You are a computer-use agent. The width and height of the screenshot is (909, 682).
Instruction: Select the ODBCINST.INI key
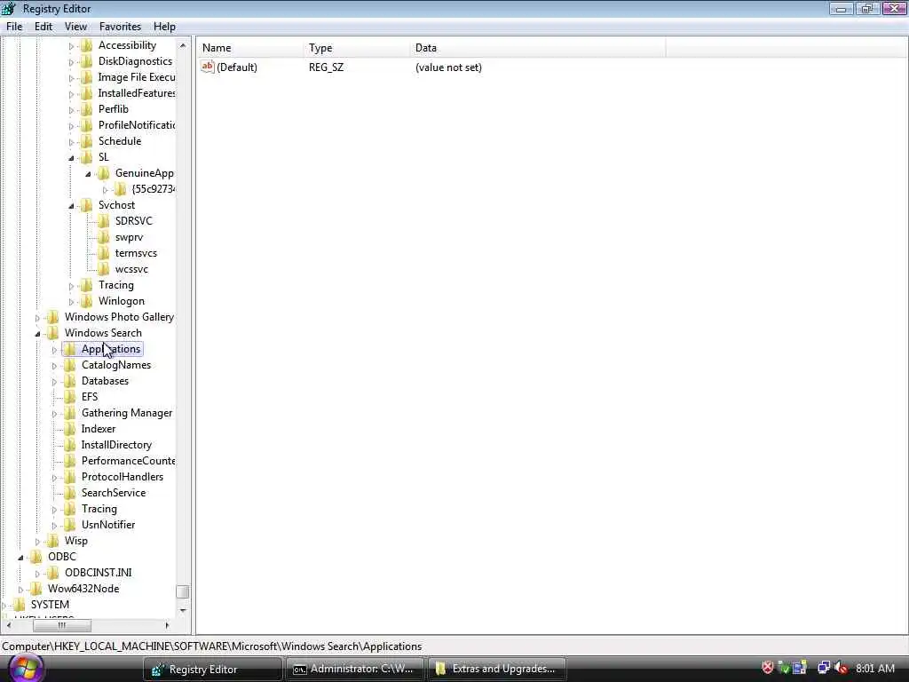coord(98,573)
